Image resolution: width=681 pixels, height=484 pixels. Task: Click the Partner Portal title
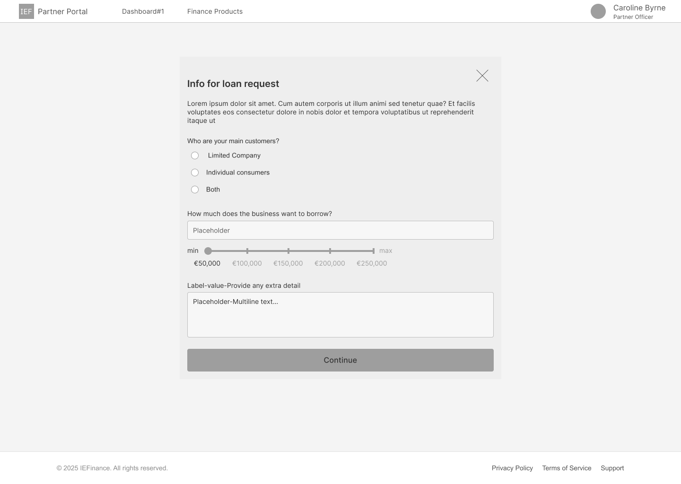tap(62, 11)
